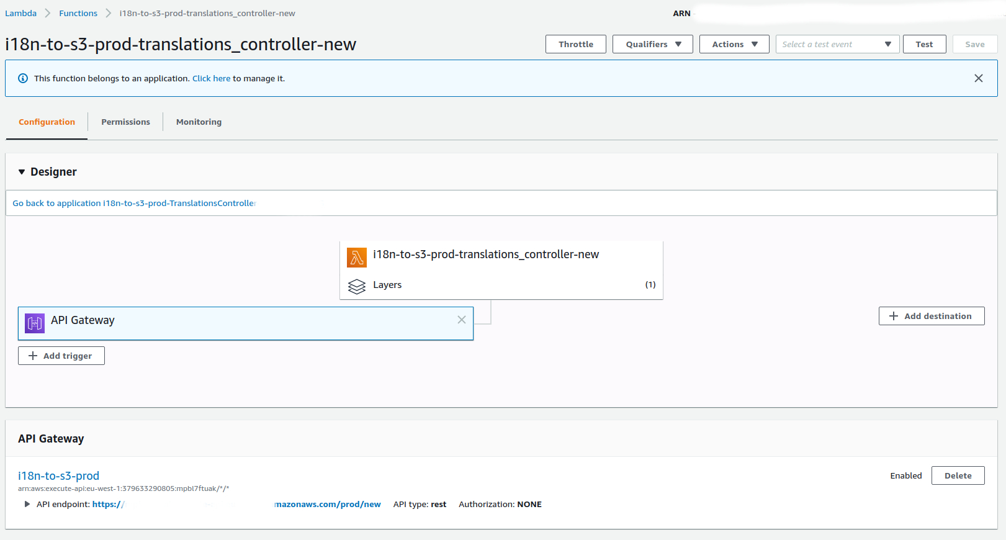
Task: Switch to the Configuration tab
Action: point(47,122)
